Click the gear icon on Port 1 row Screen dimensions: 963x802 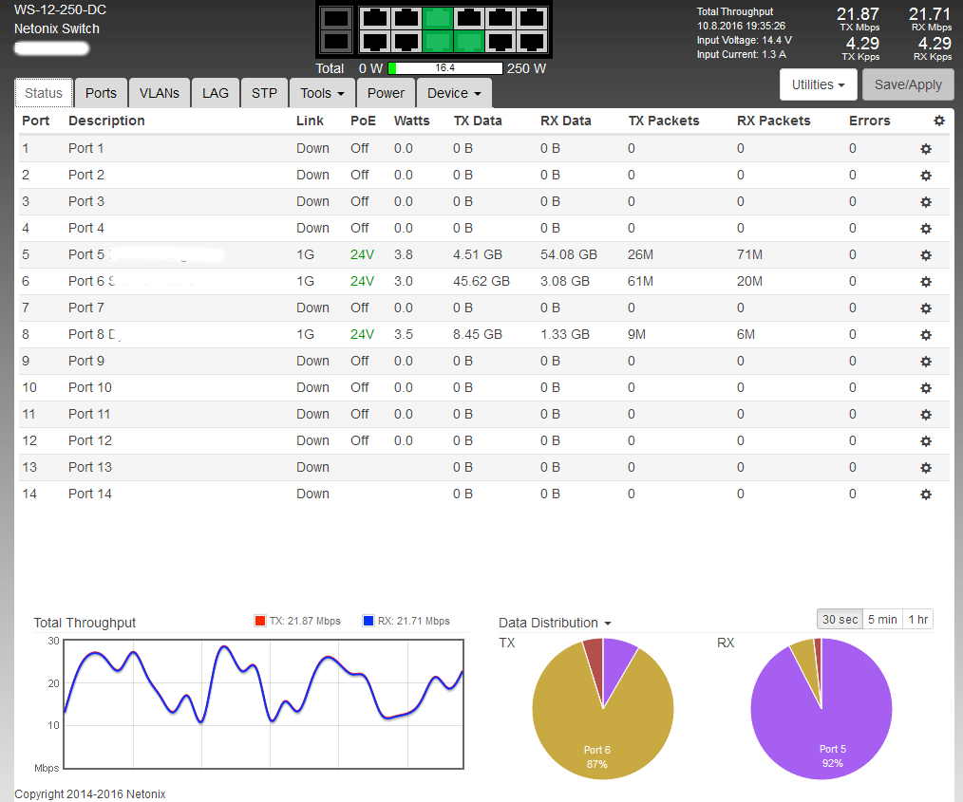pos(926,149)
